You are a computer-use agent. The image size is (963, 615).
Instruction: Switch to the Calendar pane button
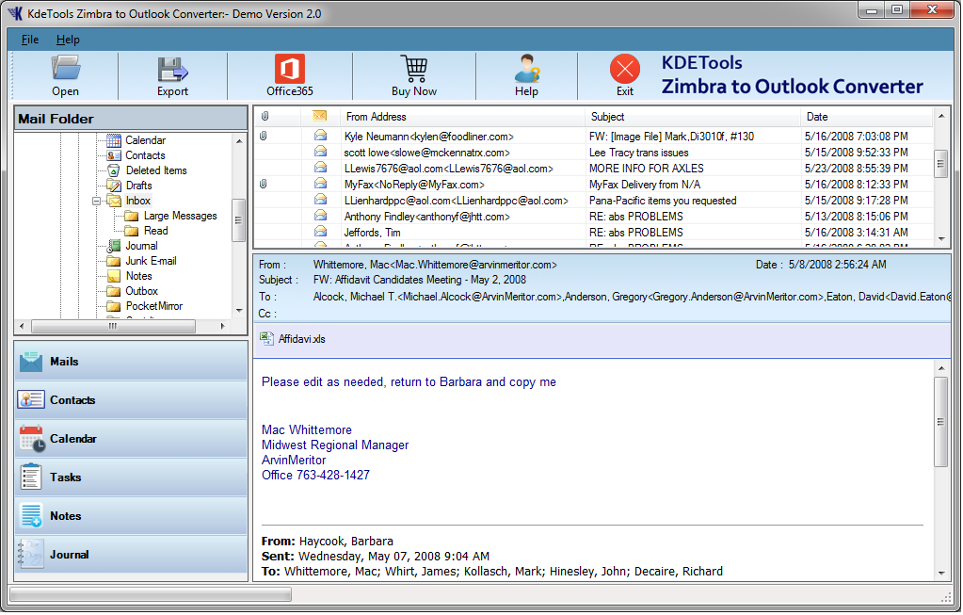[x=131, y=439]
